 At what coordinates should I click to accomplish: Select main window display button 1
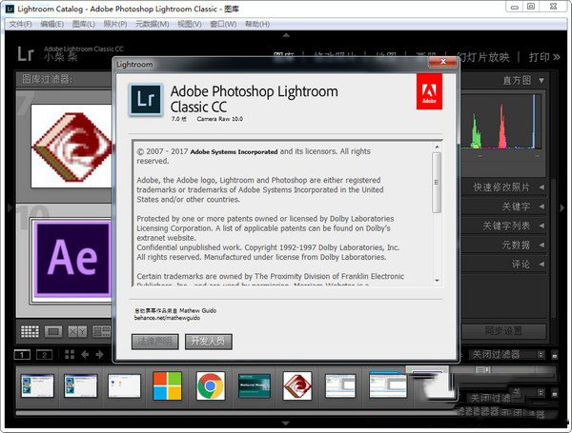coord(22,355)
